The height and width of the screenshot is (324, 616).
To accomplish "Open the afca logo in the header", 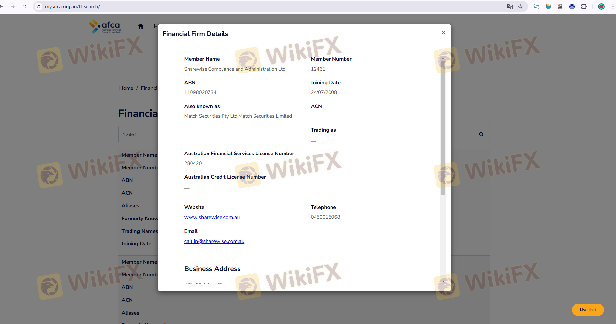I will click(x=105, y=26).
